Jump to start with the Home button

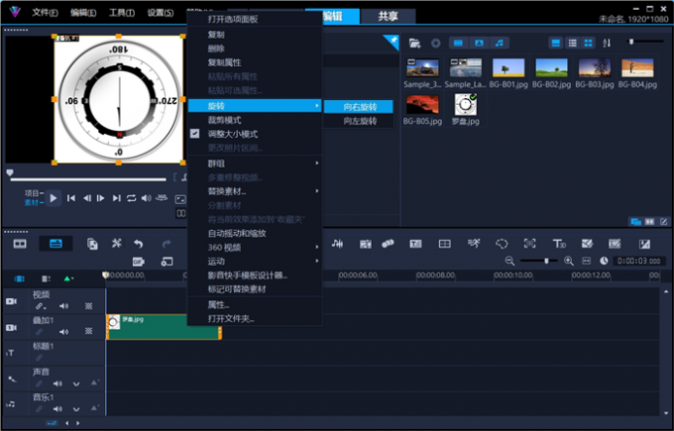(x=71, y=198)
